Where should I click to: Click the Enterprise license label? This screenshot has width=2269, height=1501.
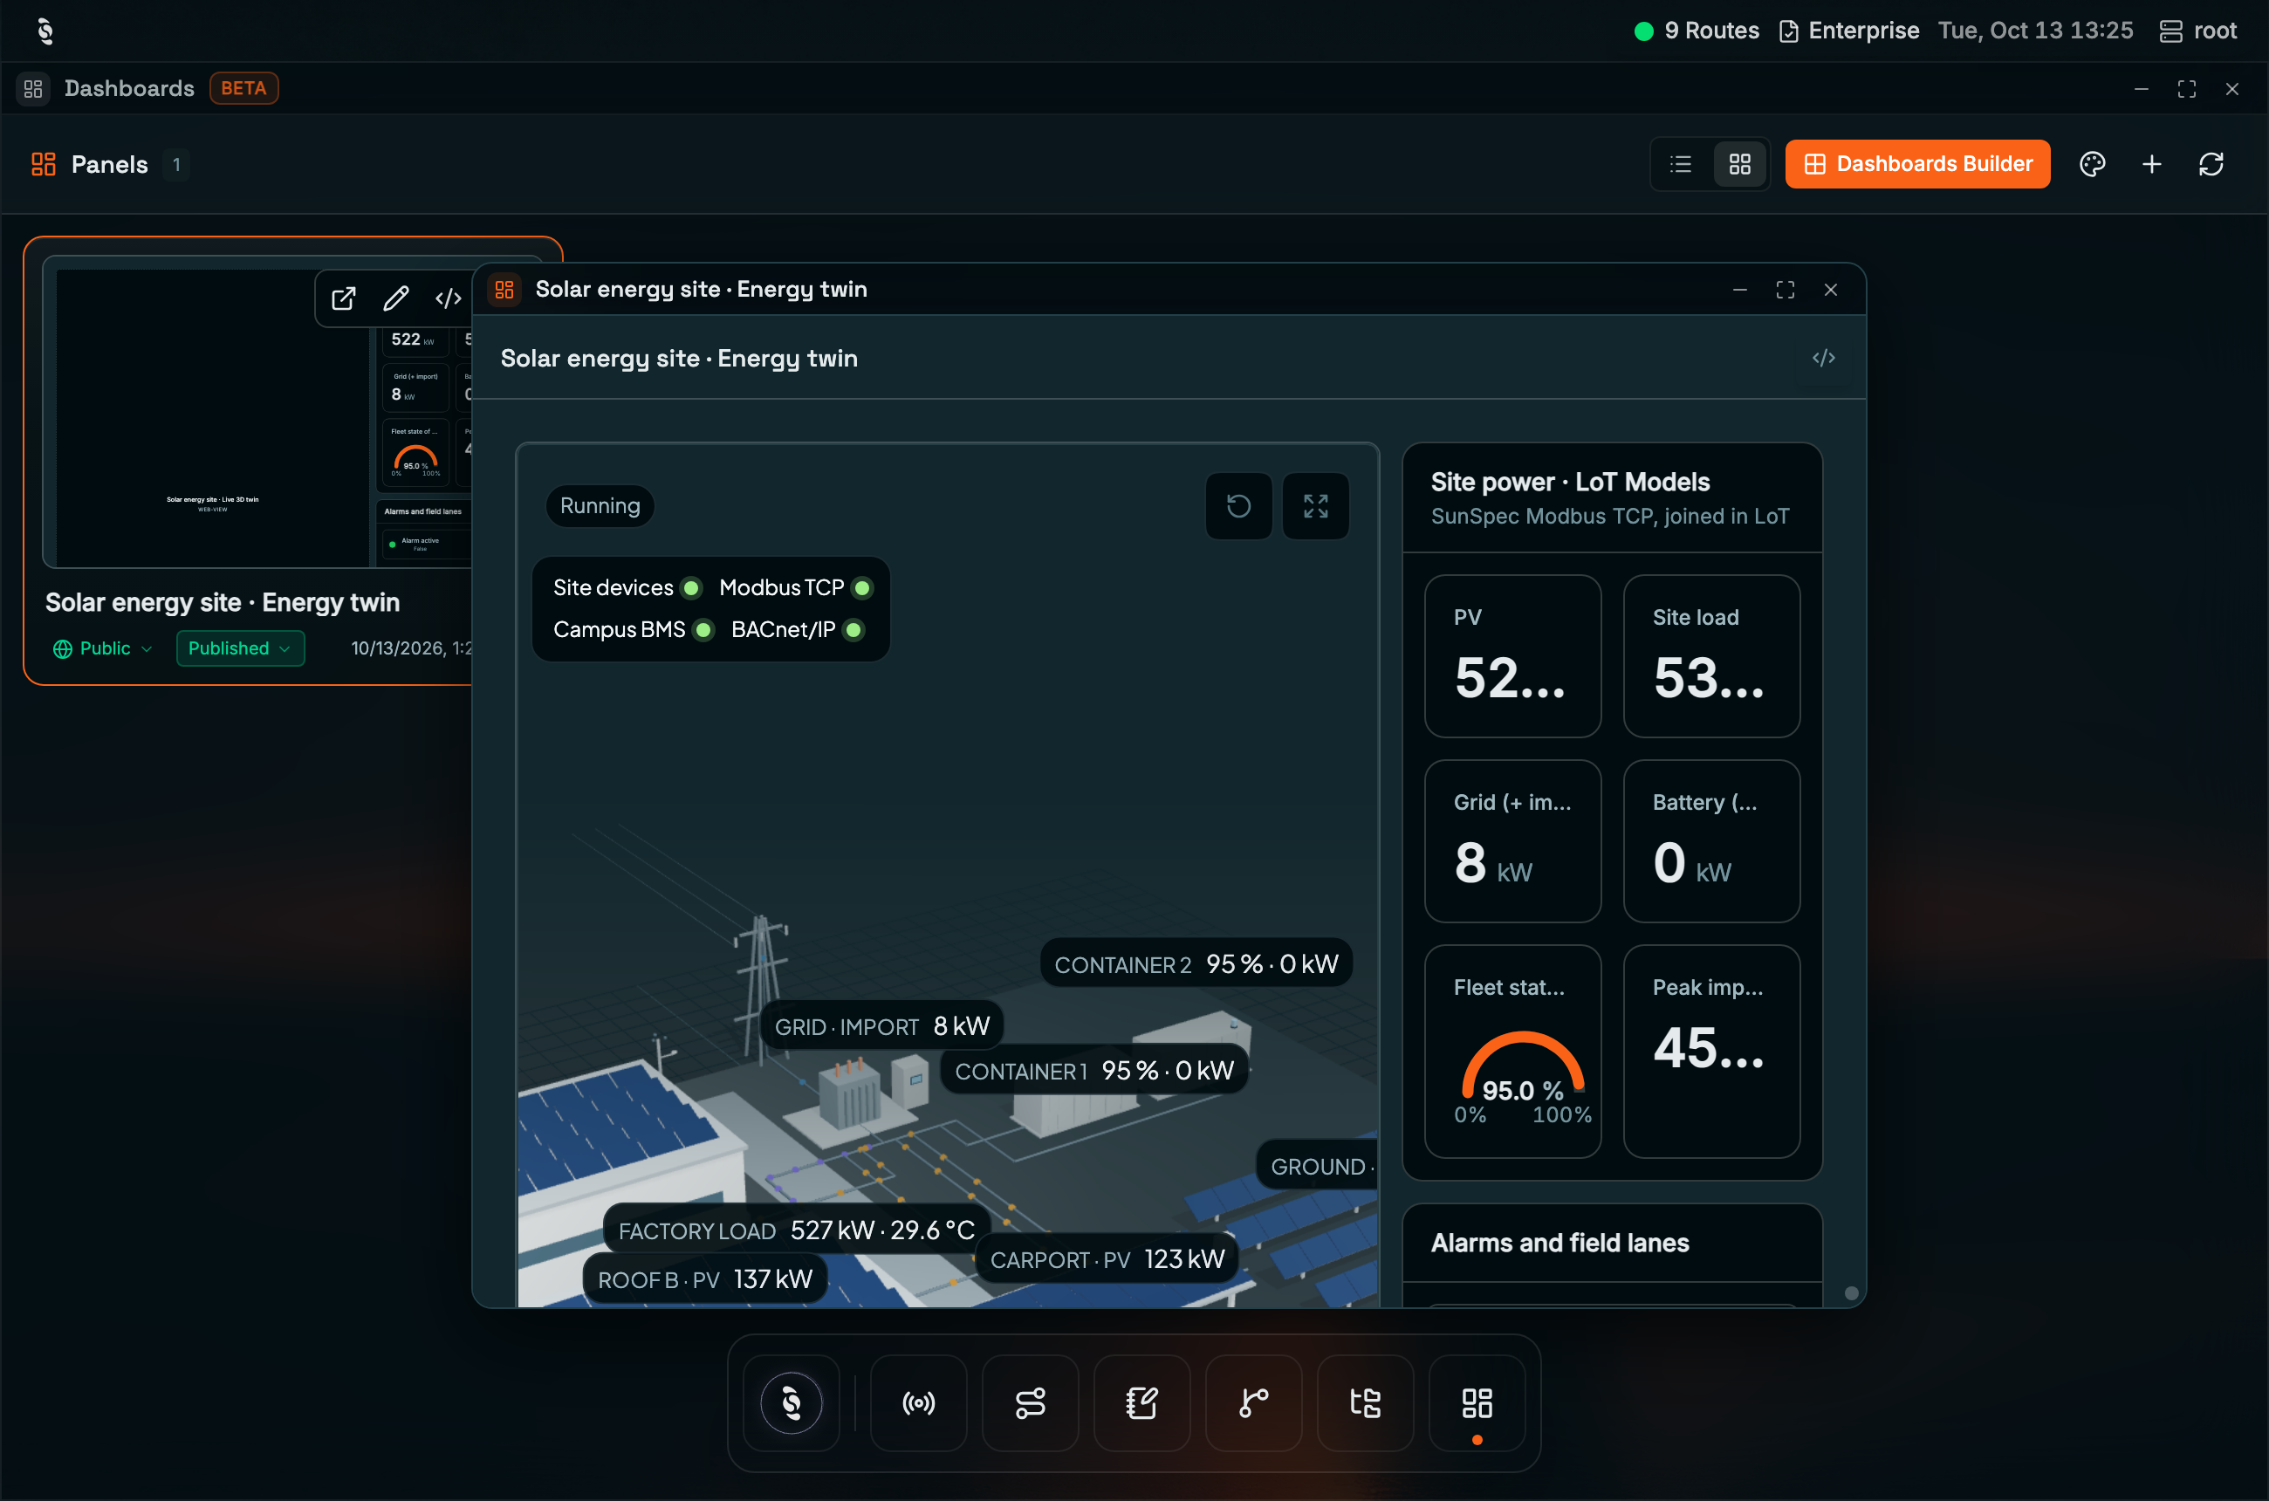tap(1848, 31)
